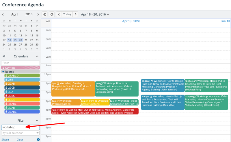Image resolution: width=231 pixels, height=142 pixels.
Task: Open the 3pm Workshop: Procrastinate on event
Action: click(x=66, y=102)
